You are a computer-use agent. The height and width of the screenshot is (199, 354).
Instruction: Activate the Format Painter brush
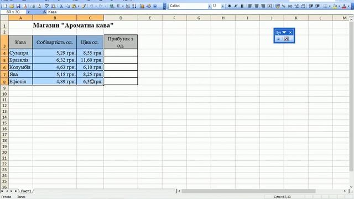tap(84, 6)
